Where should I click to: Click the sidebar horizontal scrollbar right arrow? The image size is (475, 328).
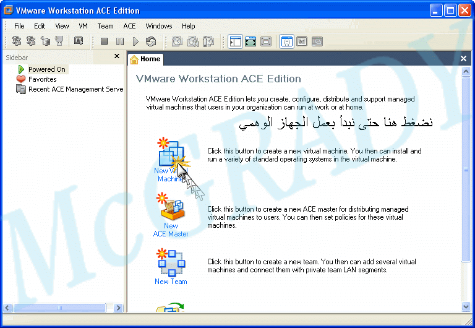(118, 307)
